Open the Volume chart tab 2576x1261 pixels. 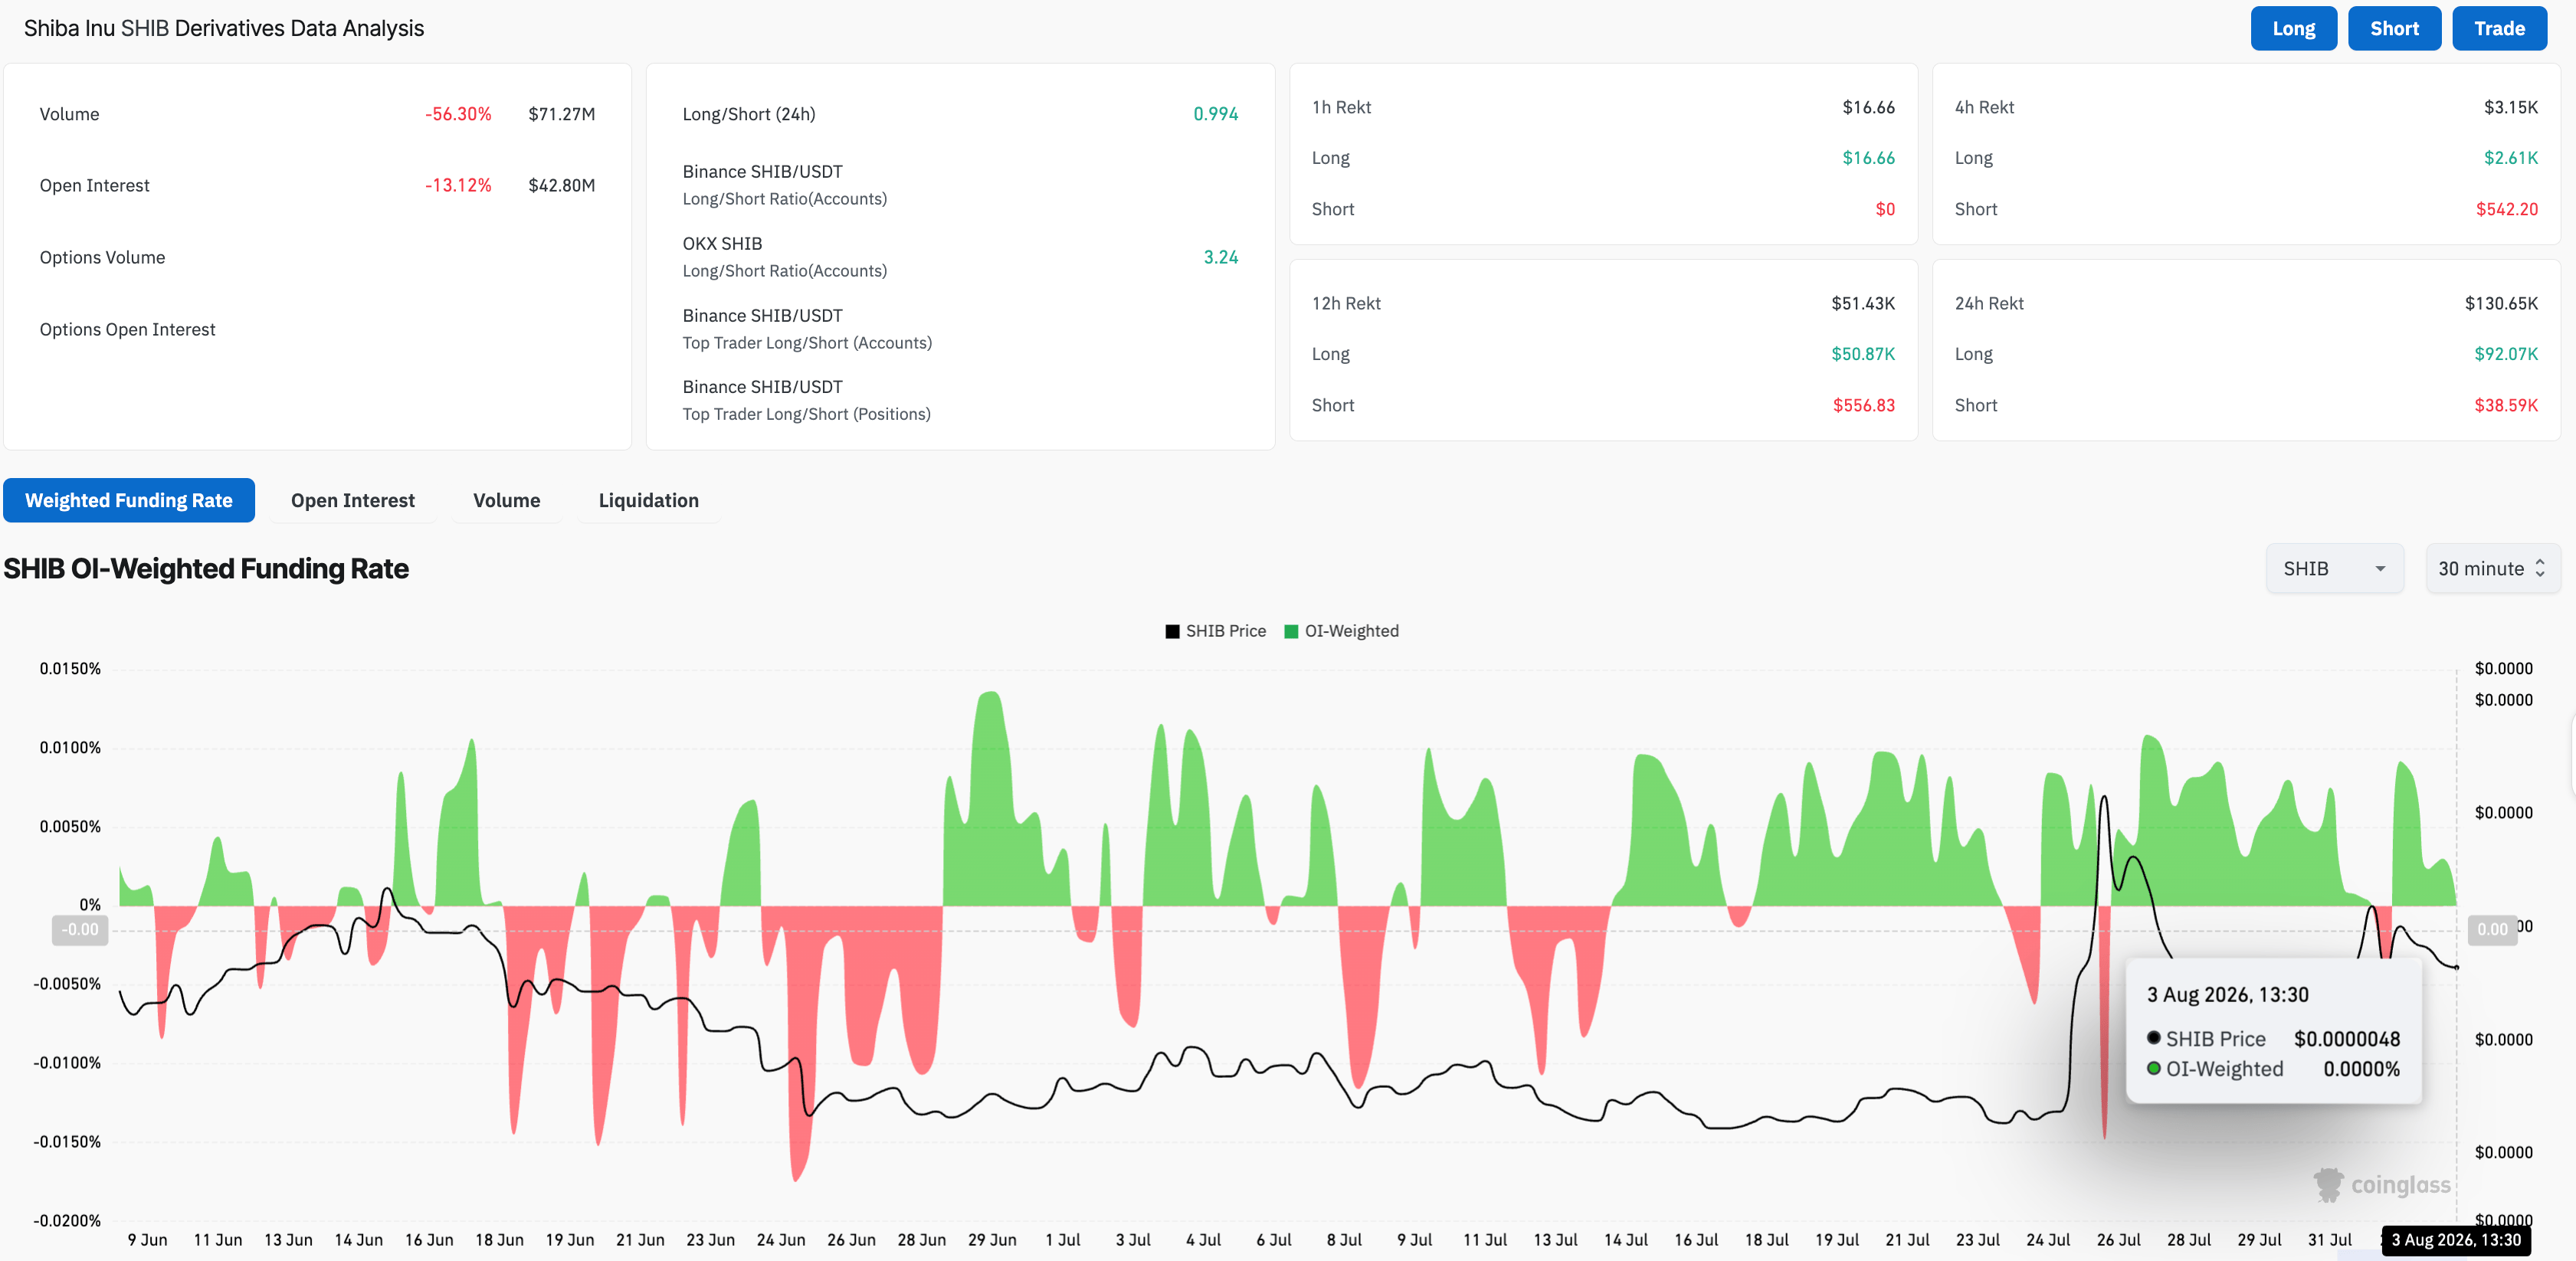click(507, 500)
